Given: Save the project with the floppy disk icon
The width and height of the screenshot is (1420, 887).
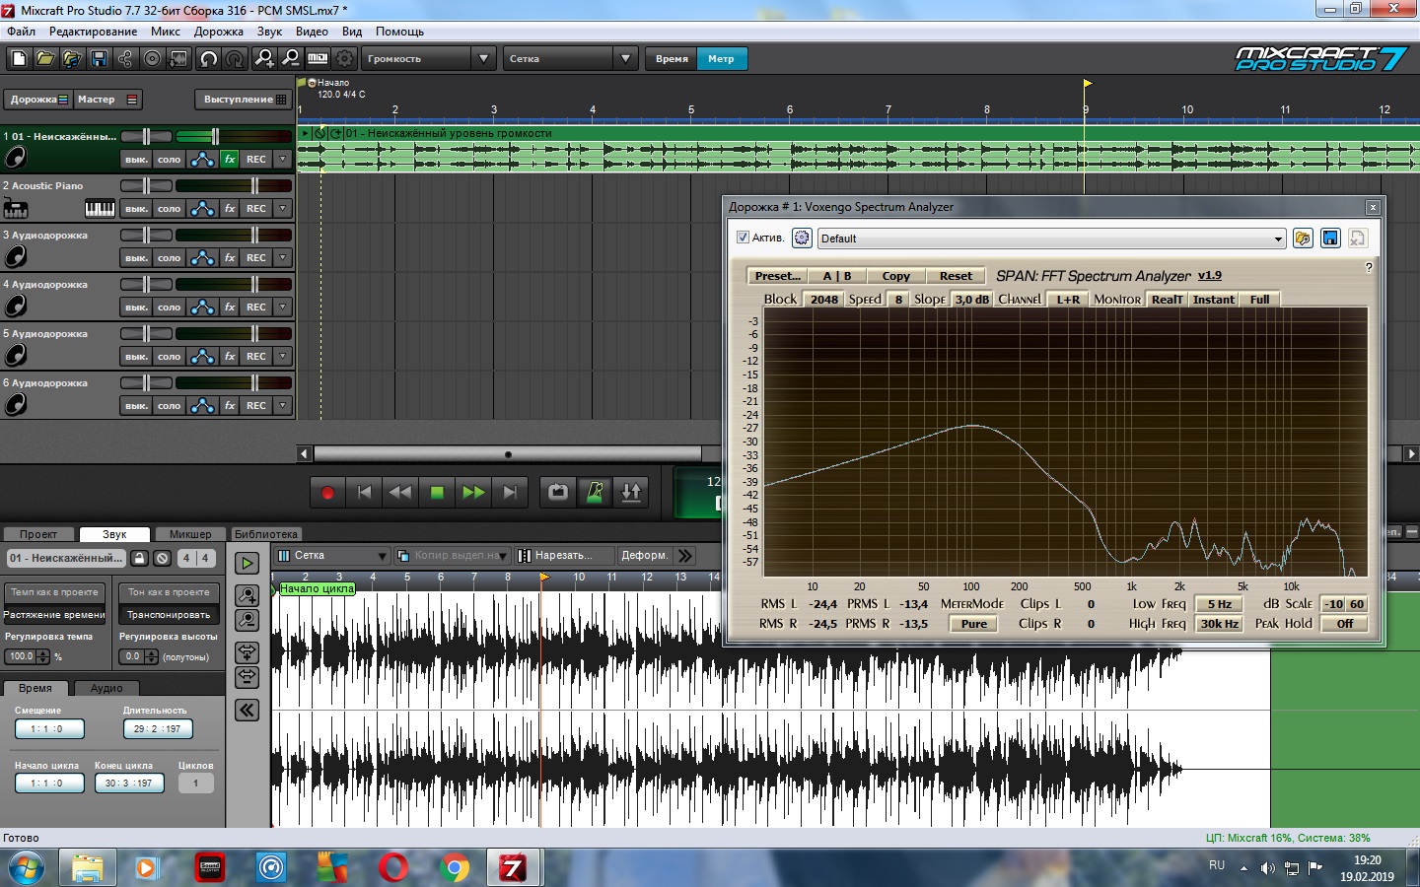Looking at the screenshot, I should click(x=99, y=59).
